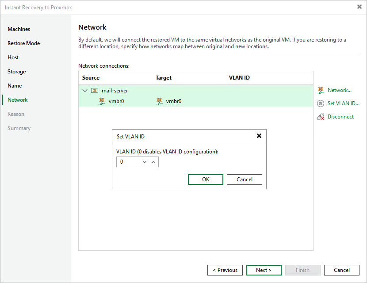Viewport: 367px width, 283px height.
Task: Click the VLAN ID column header
Action: (x=239, y=78)
